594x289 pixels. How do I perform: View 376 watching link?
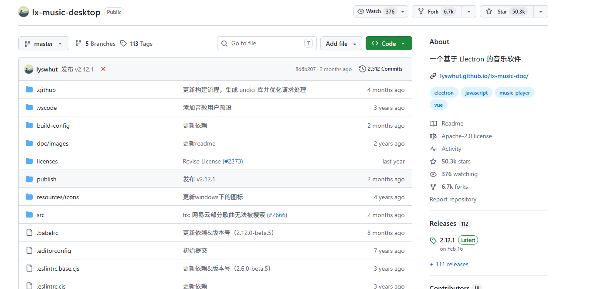tap(459, 174)
